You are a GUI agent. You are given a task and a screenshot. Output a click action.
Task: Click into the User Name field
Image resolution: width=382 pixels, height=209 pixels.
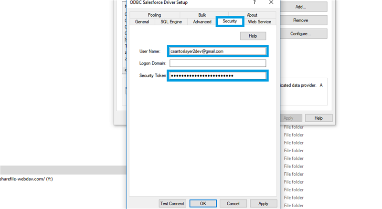[217, 51]
